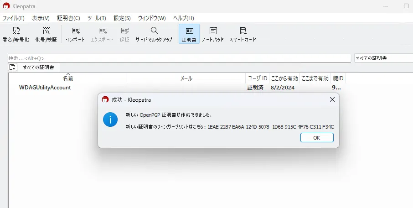This screenshot has height=208, width=413.
Task: Click the Kleopatra app icon in title bar
Action: click(x=6, y=6)
